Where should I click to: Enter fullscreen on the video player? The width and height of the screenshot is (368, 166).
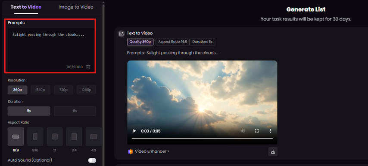[x=257, y=131]
